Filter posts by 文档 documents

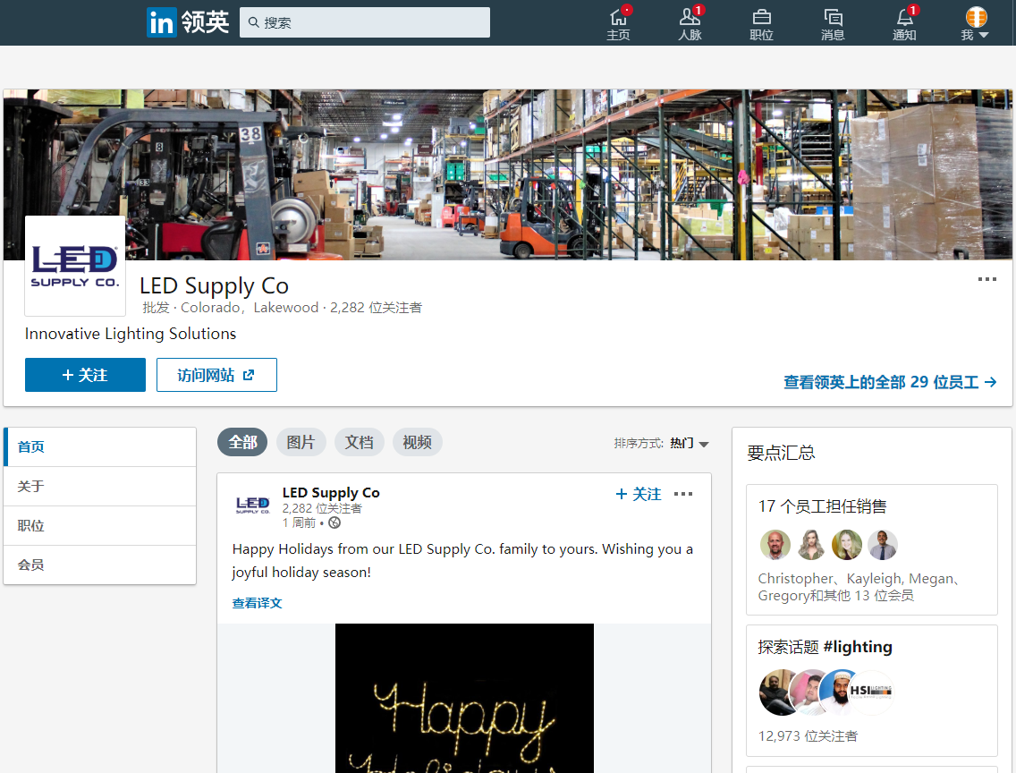(x=359, y=442)
